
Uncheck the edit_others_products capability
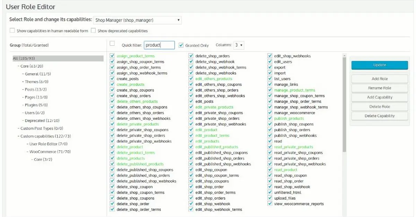click(x=191, y=79)
